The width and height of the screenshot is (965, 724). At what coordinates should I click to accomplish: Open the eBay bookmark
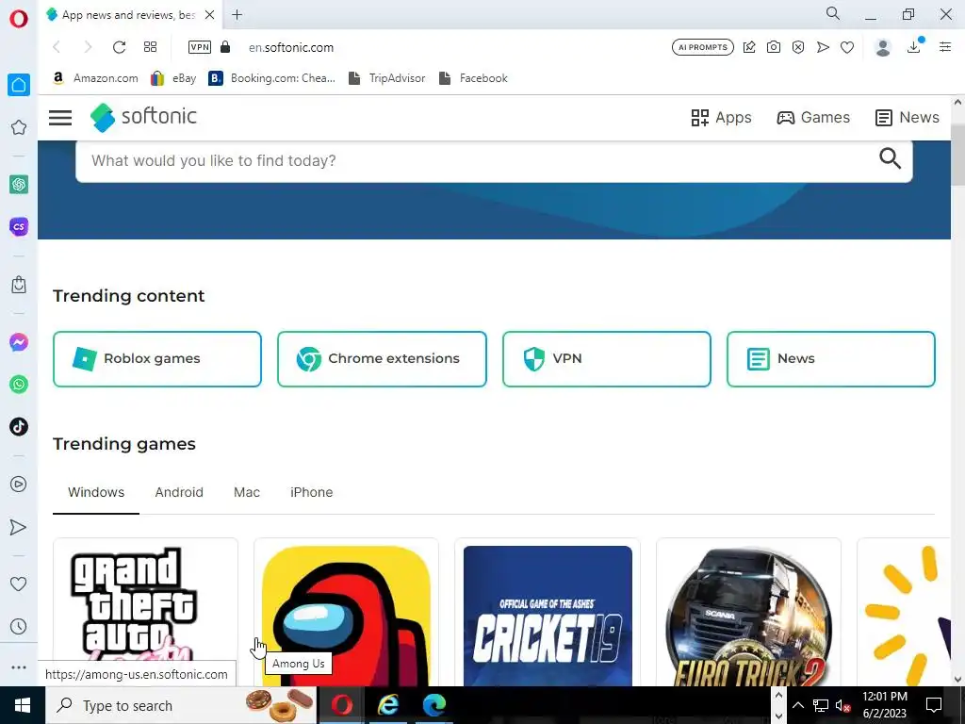[x=173, y=78]
